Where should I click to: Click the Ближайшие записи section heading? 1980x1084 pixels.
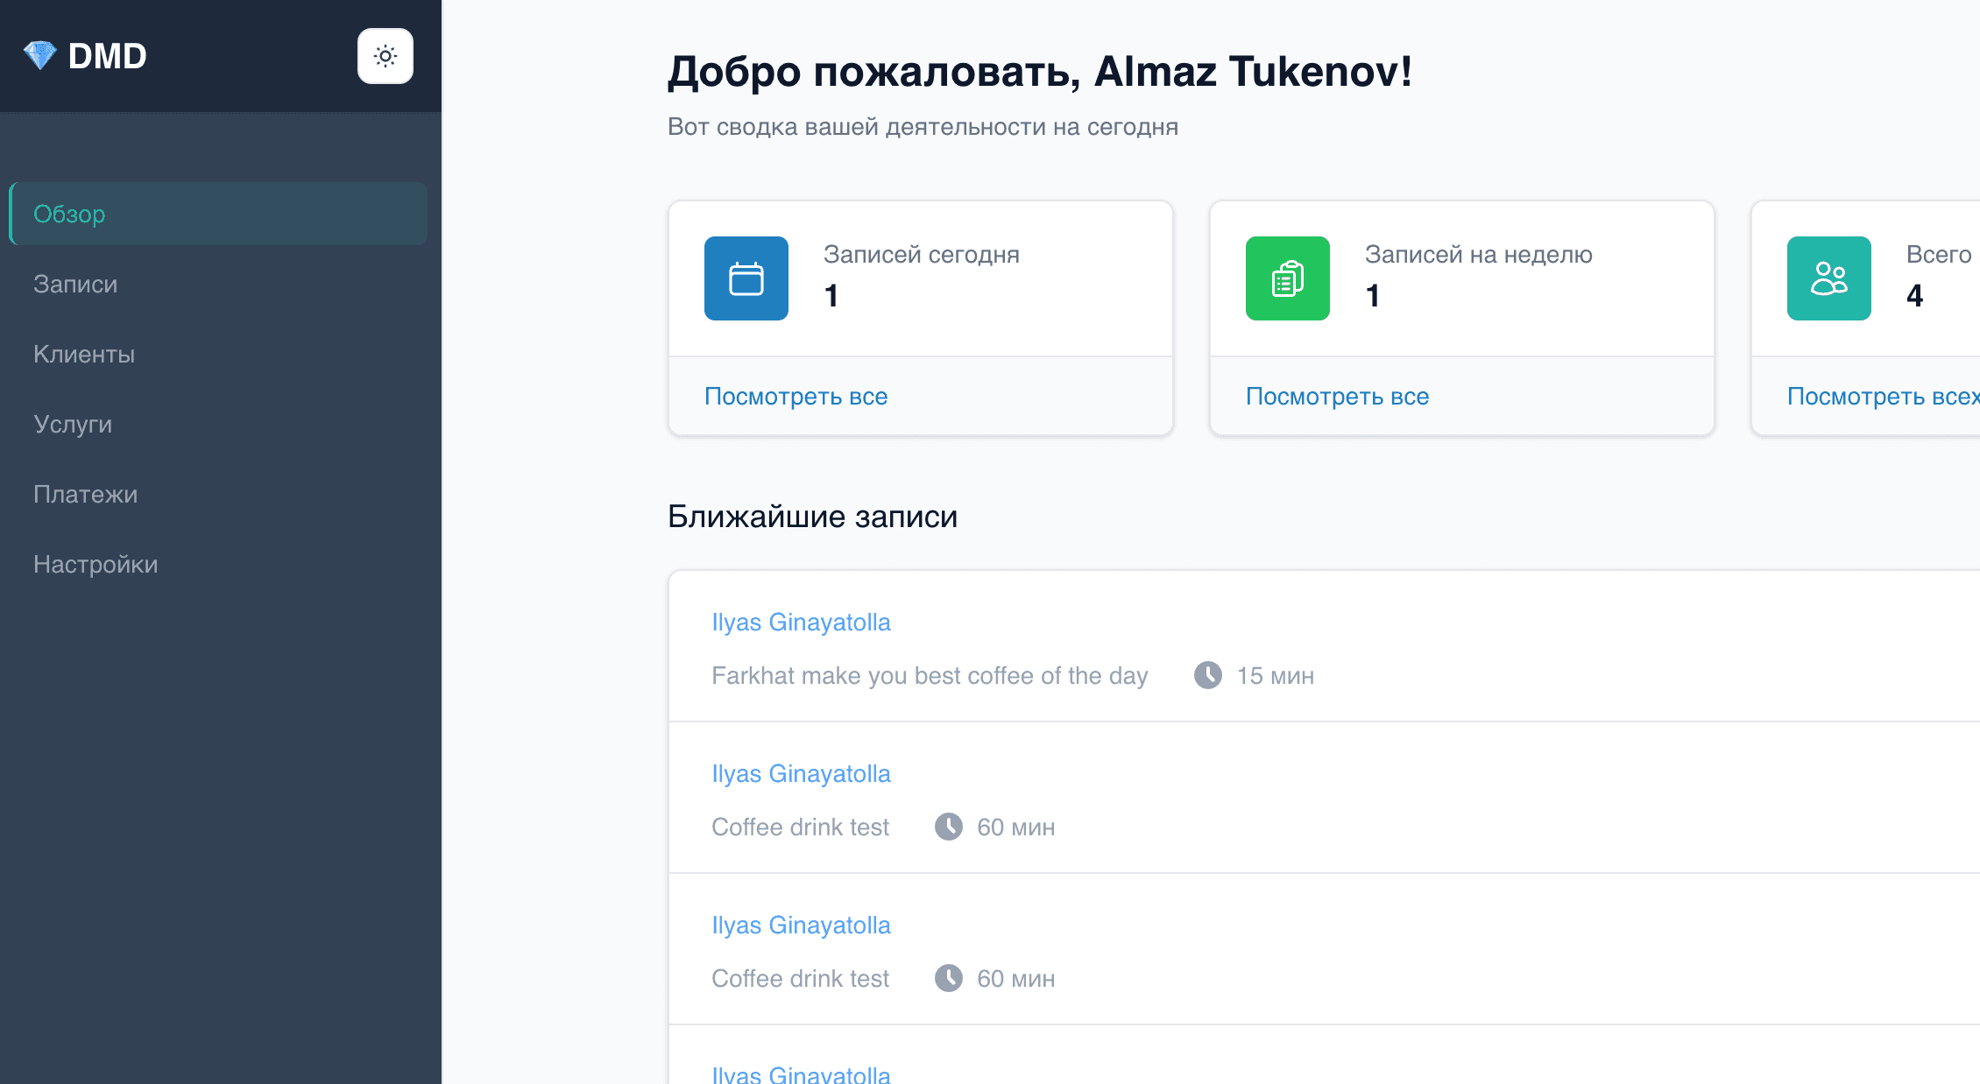click(812, 517)
